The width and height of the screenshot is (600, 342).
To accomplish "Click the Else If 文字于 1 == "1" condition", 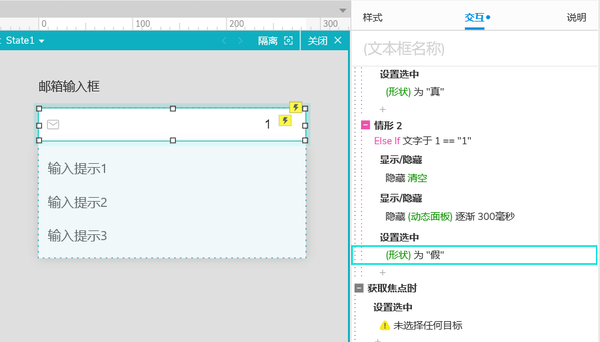I will [x=422, y=141].
